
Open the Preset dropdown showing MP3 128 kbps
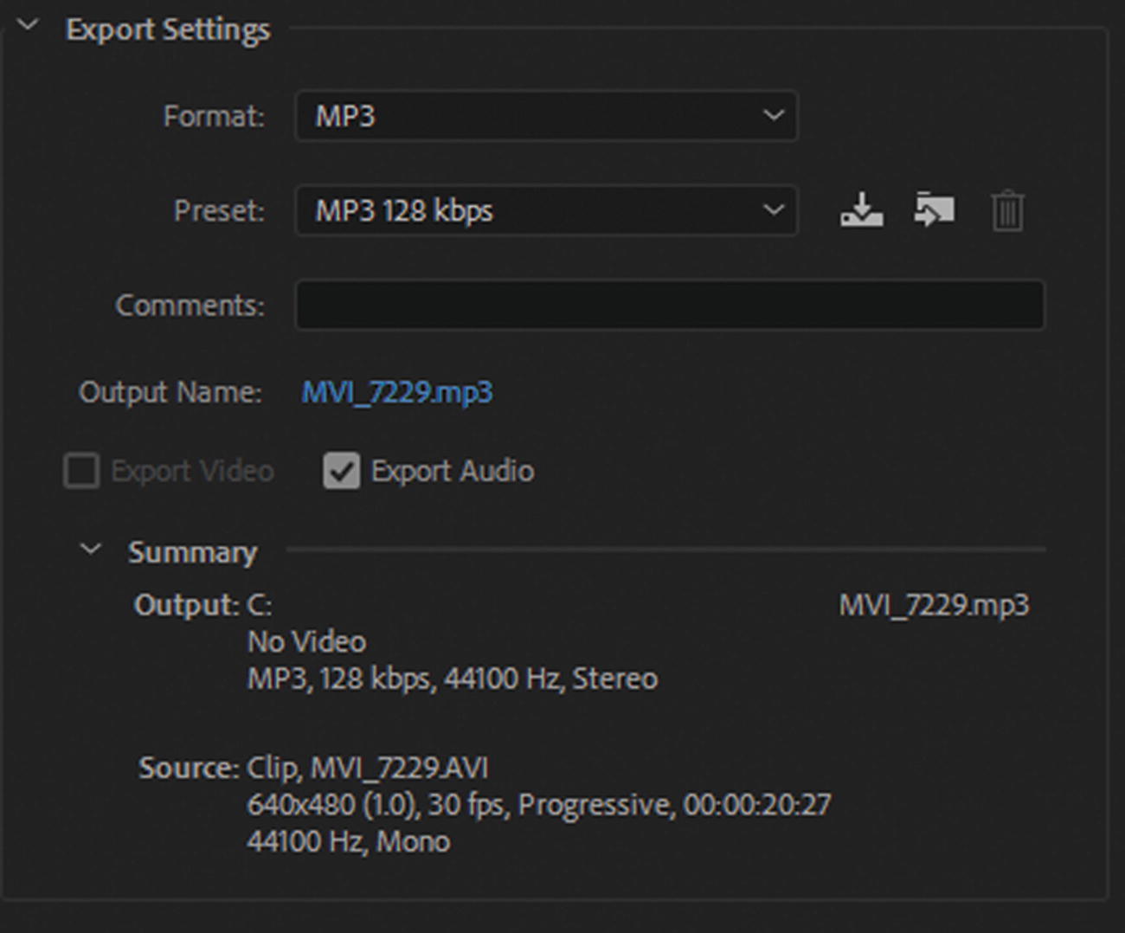click(546, 210)
